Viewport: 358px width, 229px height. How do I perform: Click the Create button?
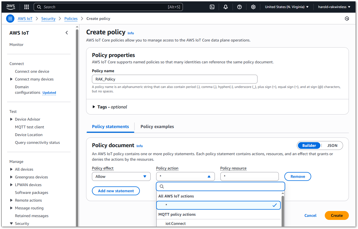[x=336, y=215]
